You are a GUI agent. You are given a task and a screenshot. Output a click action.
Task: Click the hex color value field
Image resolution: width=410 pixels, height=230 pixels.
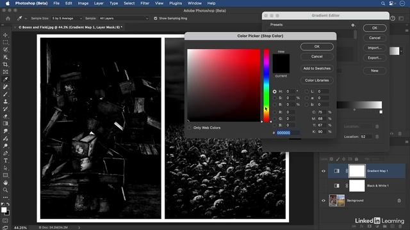(x=288, y=133)
